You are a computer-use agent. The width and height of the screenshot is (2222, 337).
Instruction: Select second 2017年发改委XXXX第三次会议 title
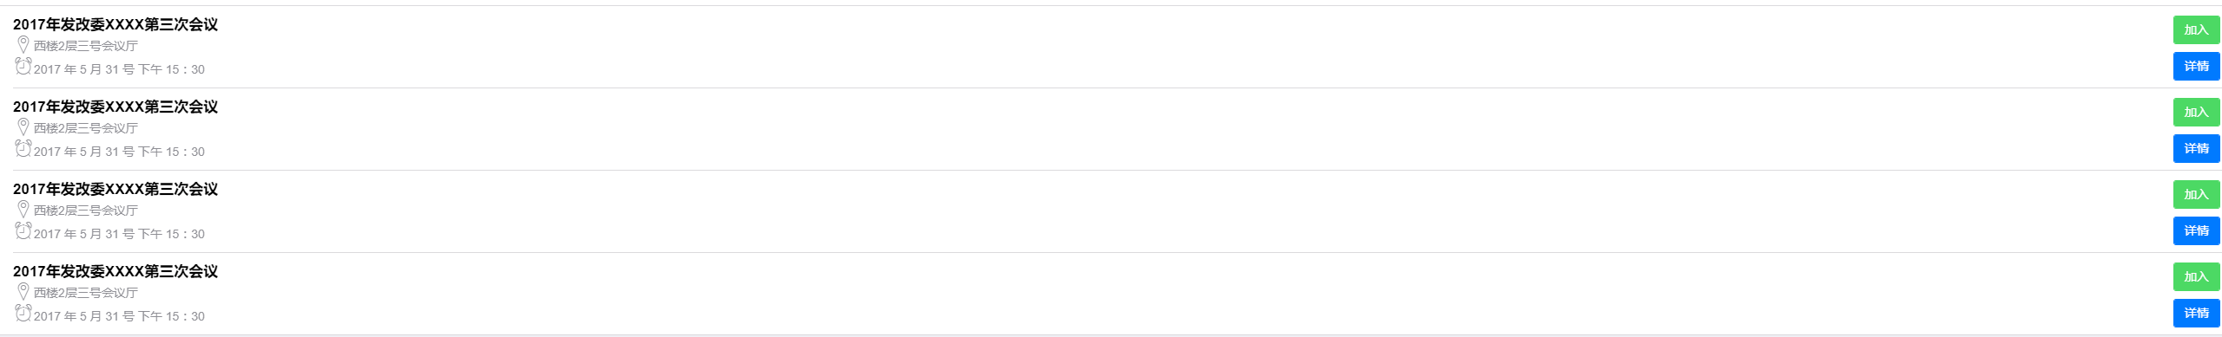[115, 107]
